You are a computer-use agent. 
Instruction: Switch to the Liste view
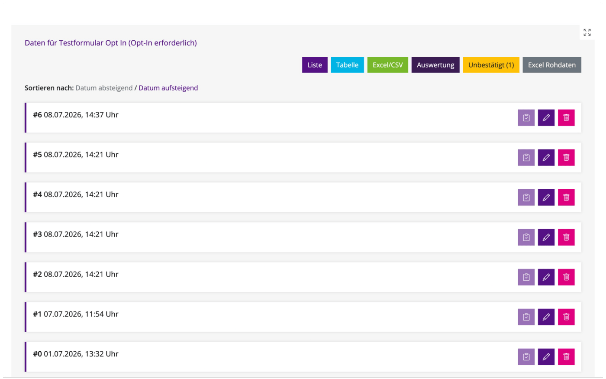point(315,65)
